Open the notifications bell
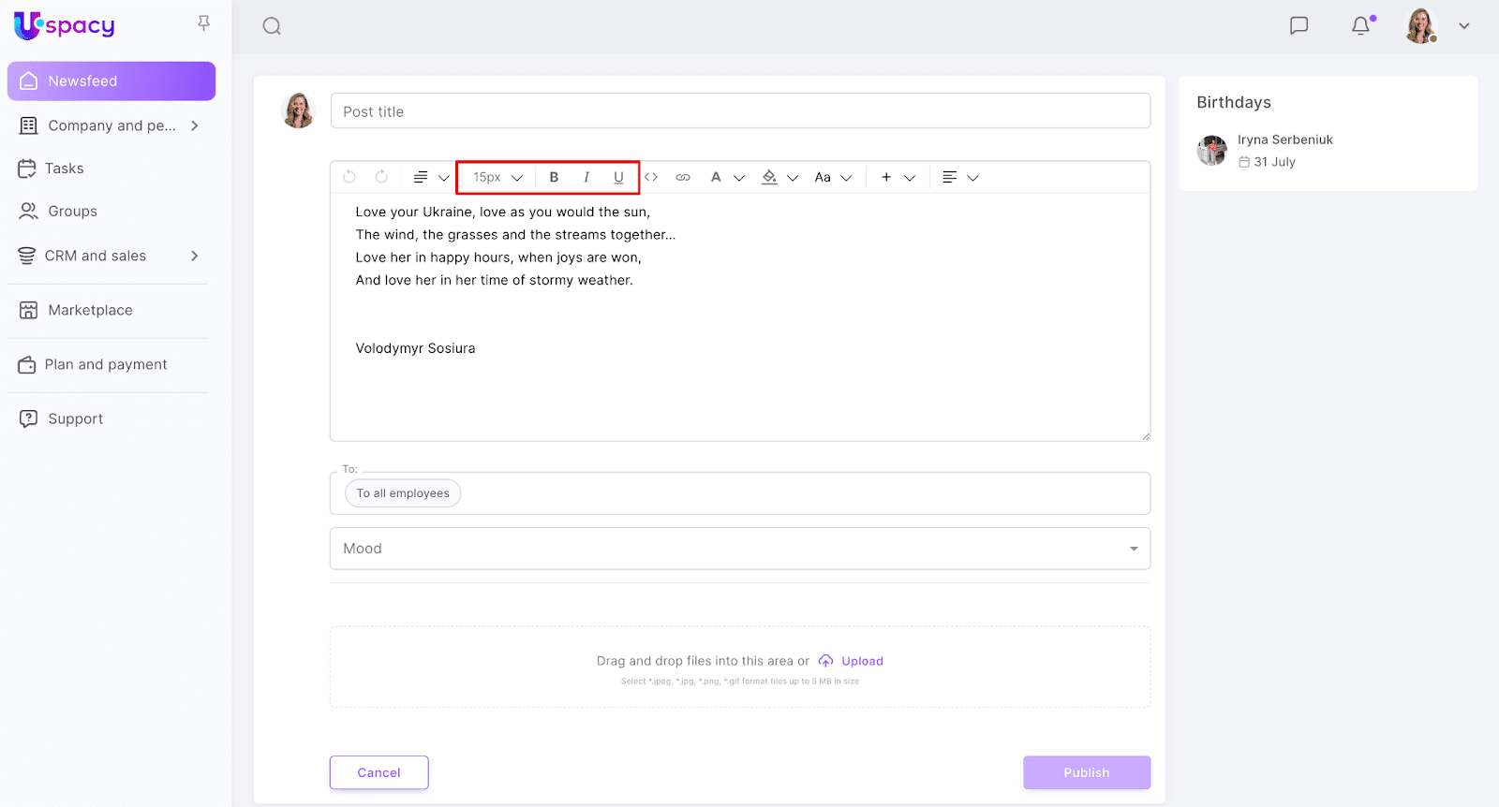Screen dimensions: 1499x807 pyautogui.click(x=1361, y=26)
